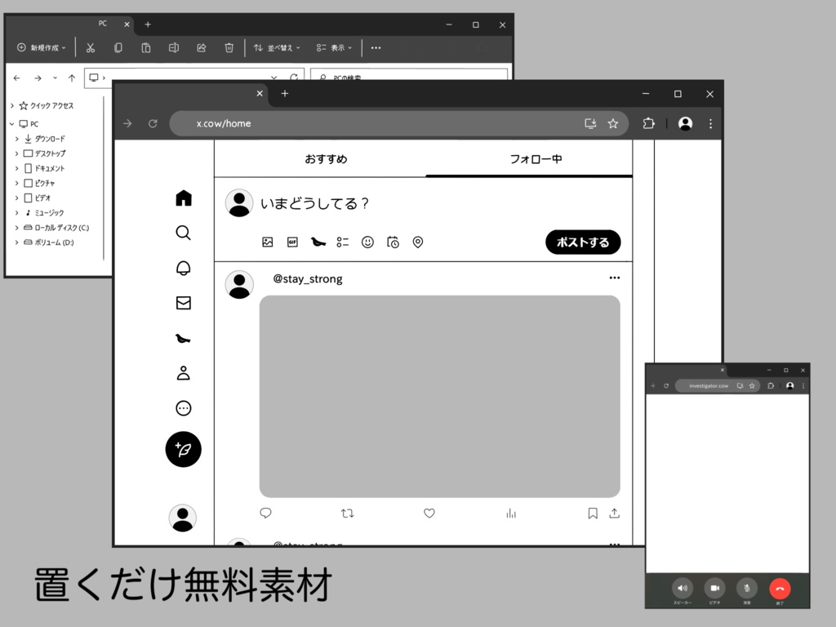Open the 表示 view dropdown
Viewport: 836px width, 627px height.
[x=335, y=47]
